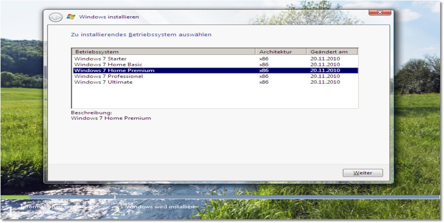This screenshot has width=444, height=223.
Task: Click the round back arrow button
Action: (x=56, y=17)
